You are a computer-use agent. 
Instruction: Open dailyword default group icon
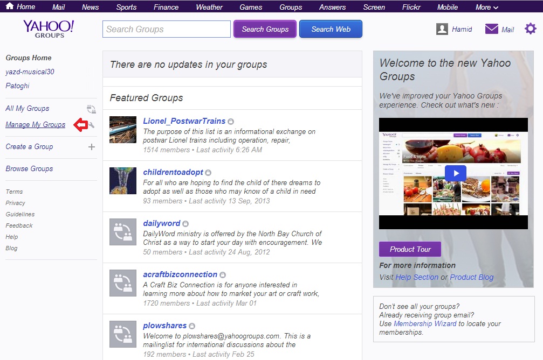(x=123, y=232)
